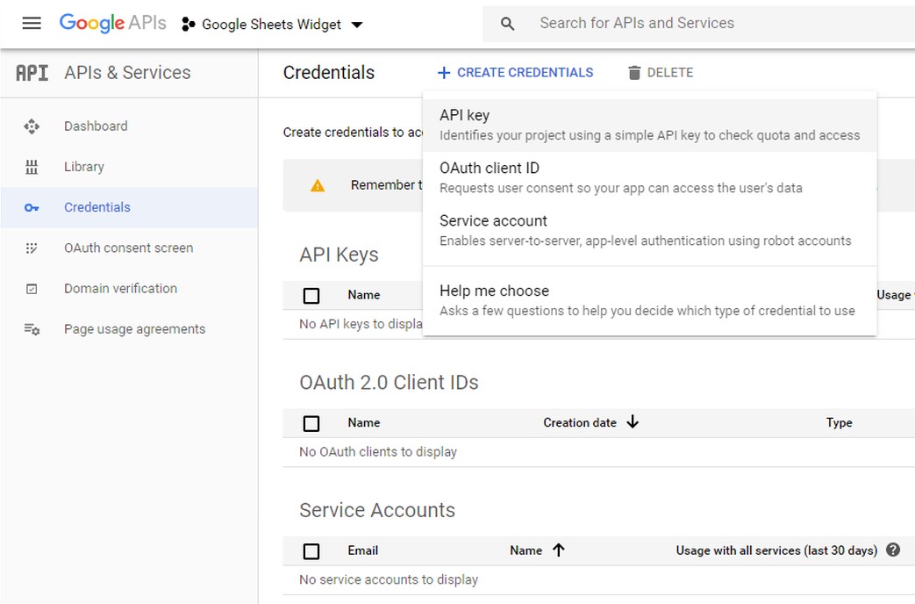Click the Dashboard sidebar icon

[x=32, y=126]
